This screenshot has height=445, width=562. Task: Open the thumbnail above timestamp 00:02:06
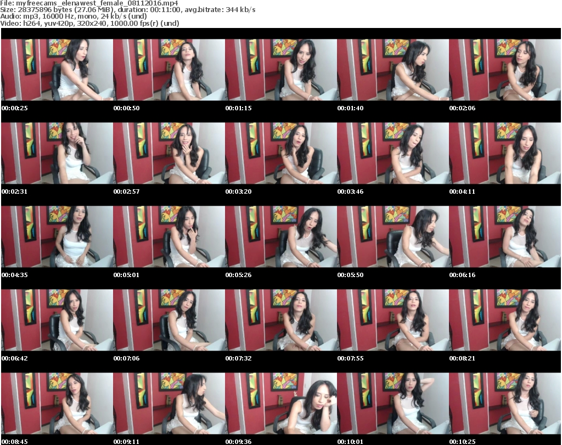tap(505, 70)
